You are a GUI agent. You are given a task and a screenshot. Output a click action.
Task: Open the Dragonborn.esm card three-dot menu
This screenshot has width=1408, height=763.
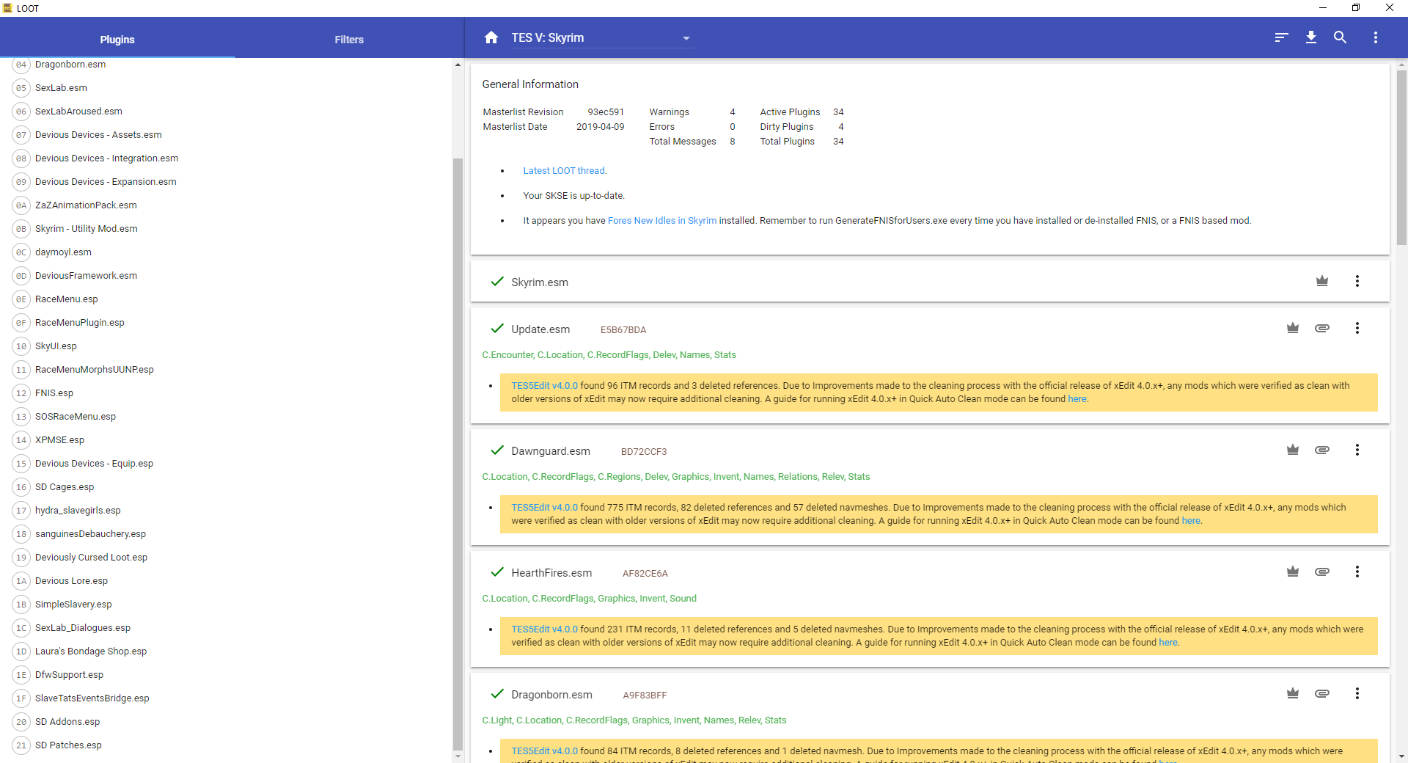point(1357,693)
